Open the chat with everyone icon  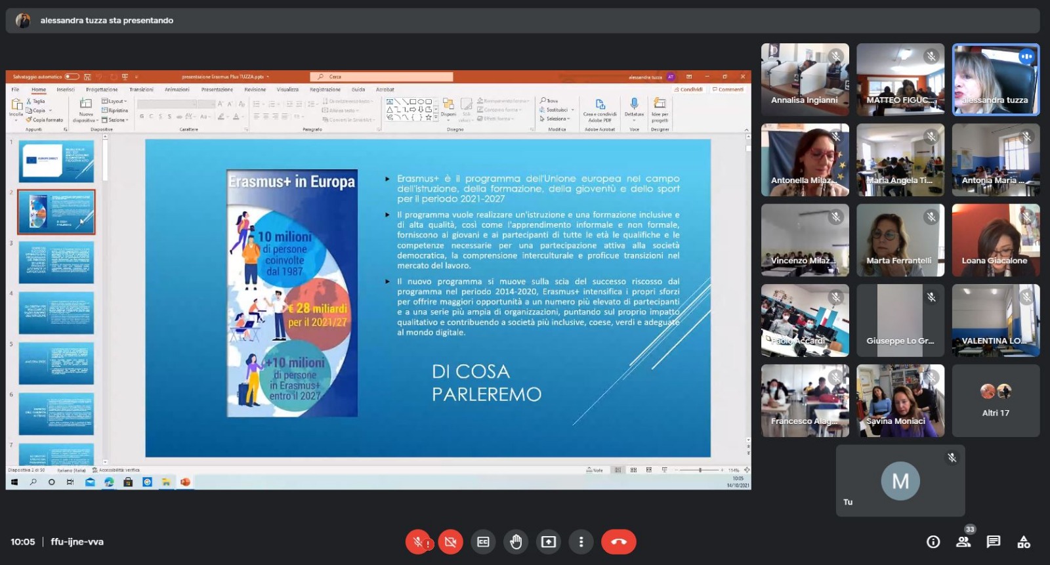(994, 542)
